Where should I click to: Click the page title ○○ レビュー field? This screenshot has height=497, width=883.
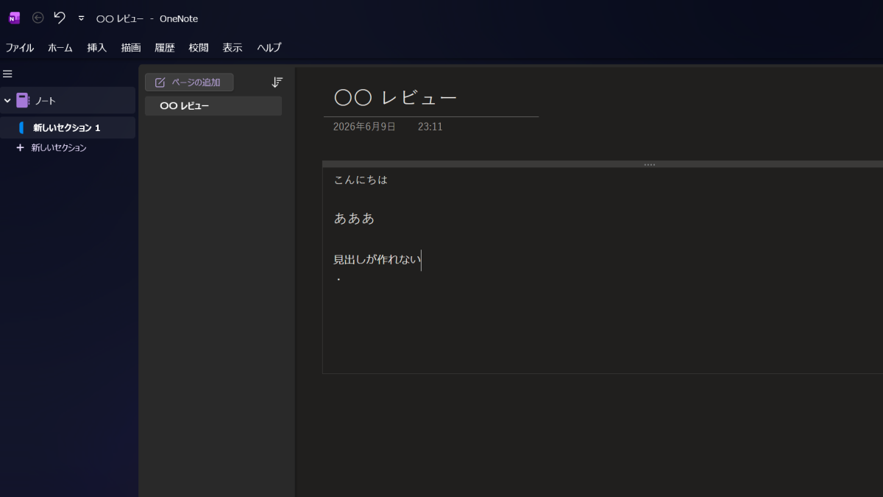396,98
